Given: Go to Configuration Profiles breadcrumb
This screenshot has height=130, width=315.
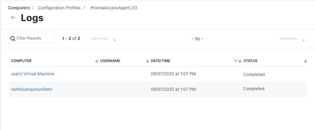Looking at the screenshot, I should pos(59,8).
